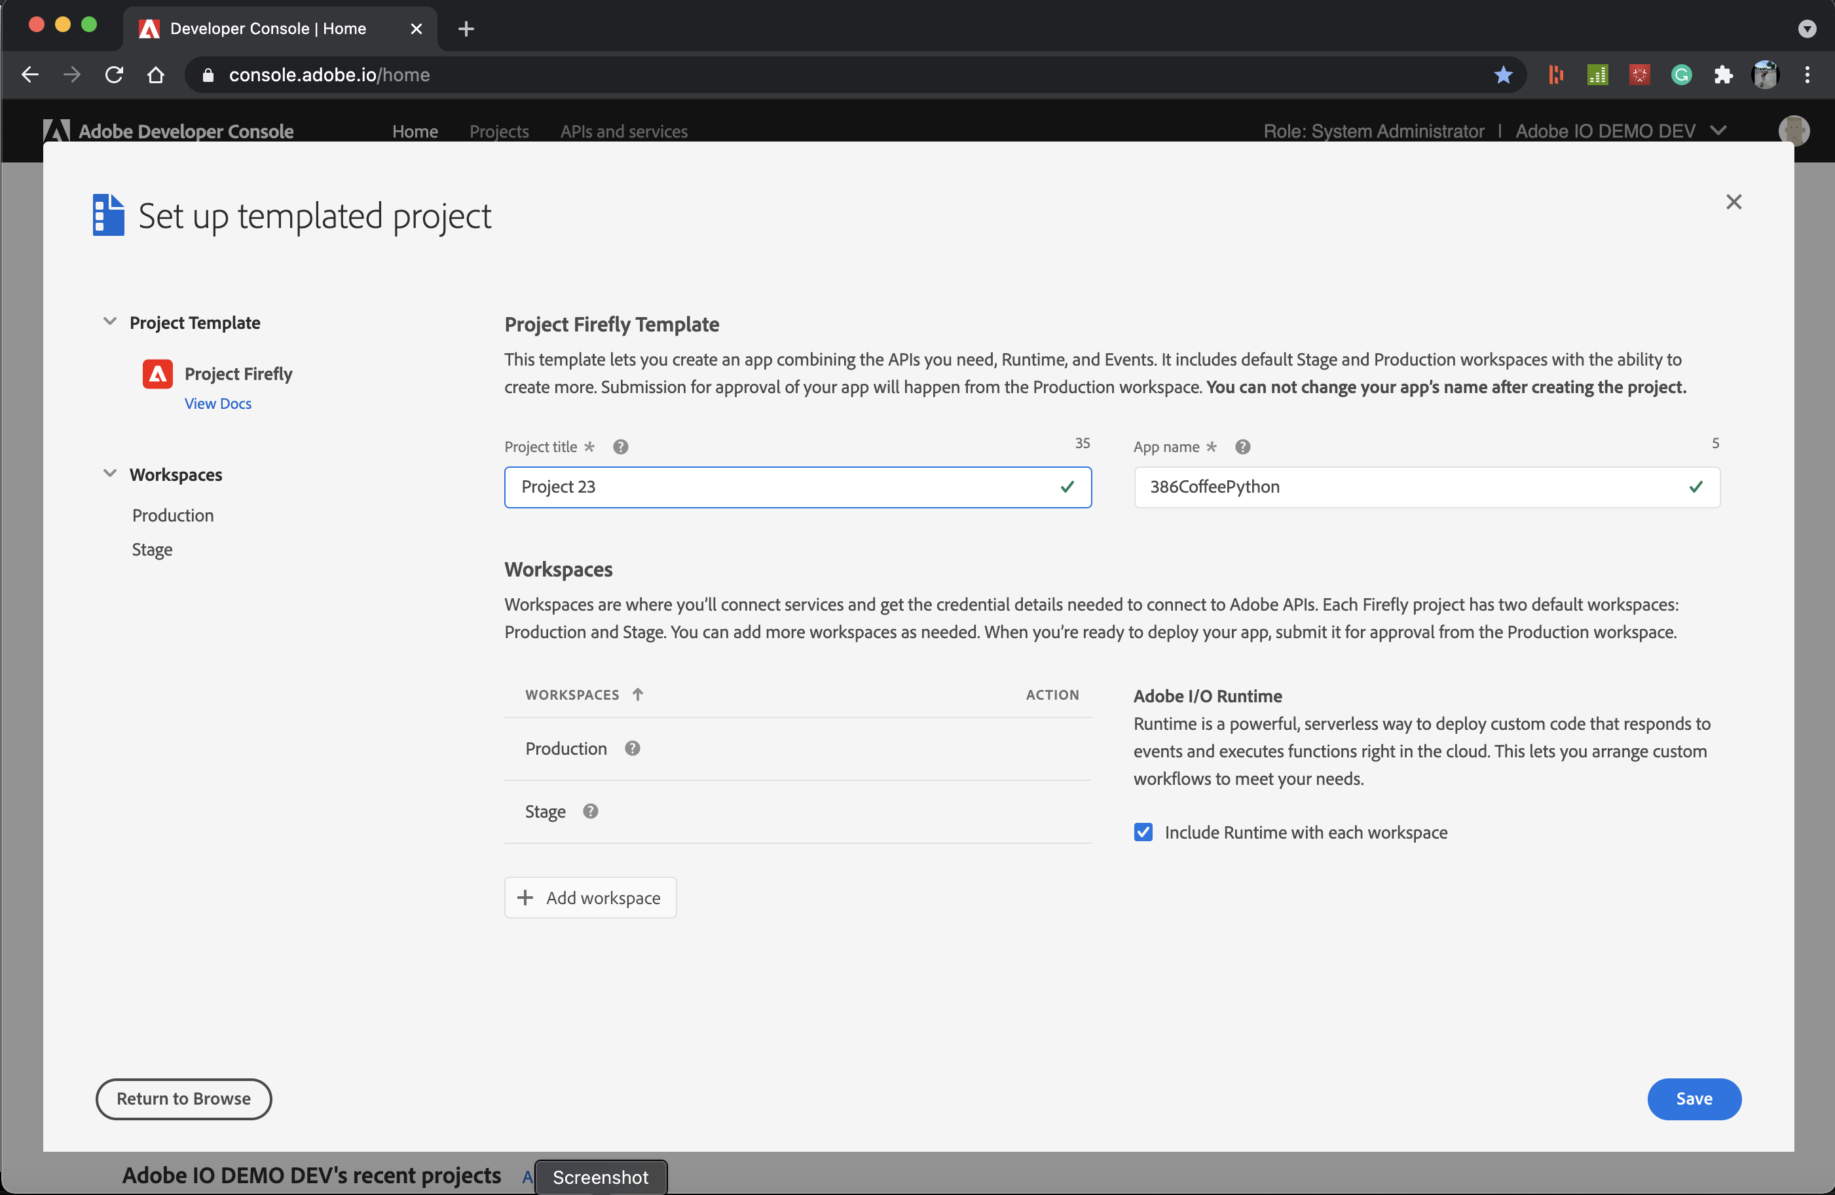1835x1195 pixels.
Task: Open the APIs and services page
Action: coord(625,131)
